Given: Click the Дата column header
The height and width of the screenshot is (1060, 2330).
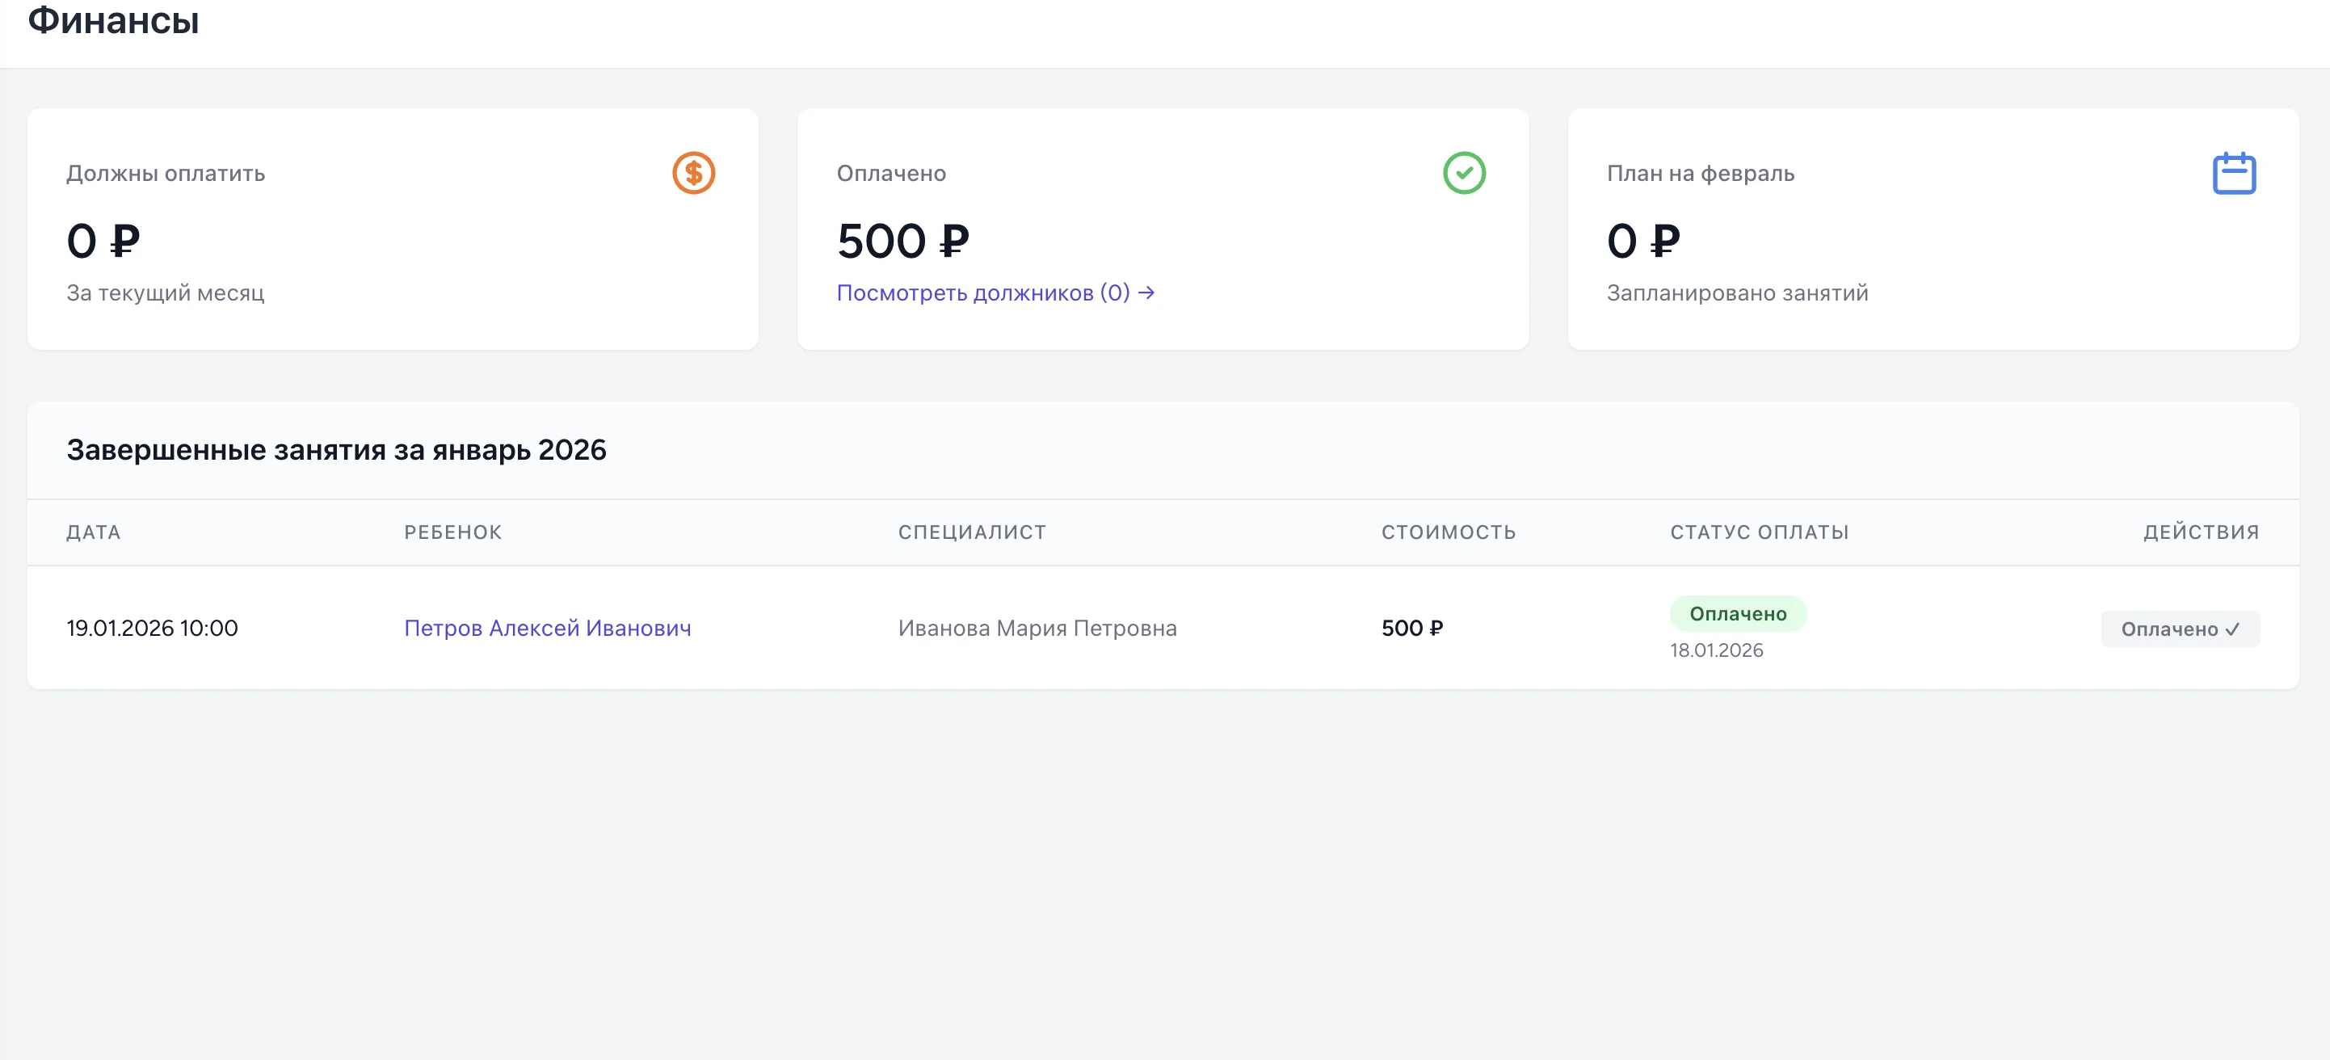Looking at the screenshot, I should 93,532.
